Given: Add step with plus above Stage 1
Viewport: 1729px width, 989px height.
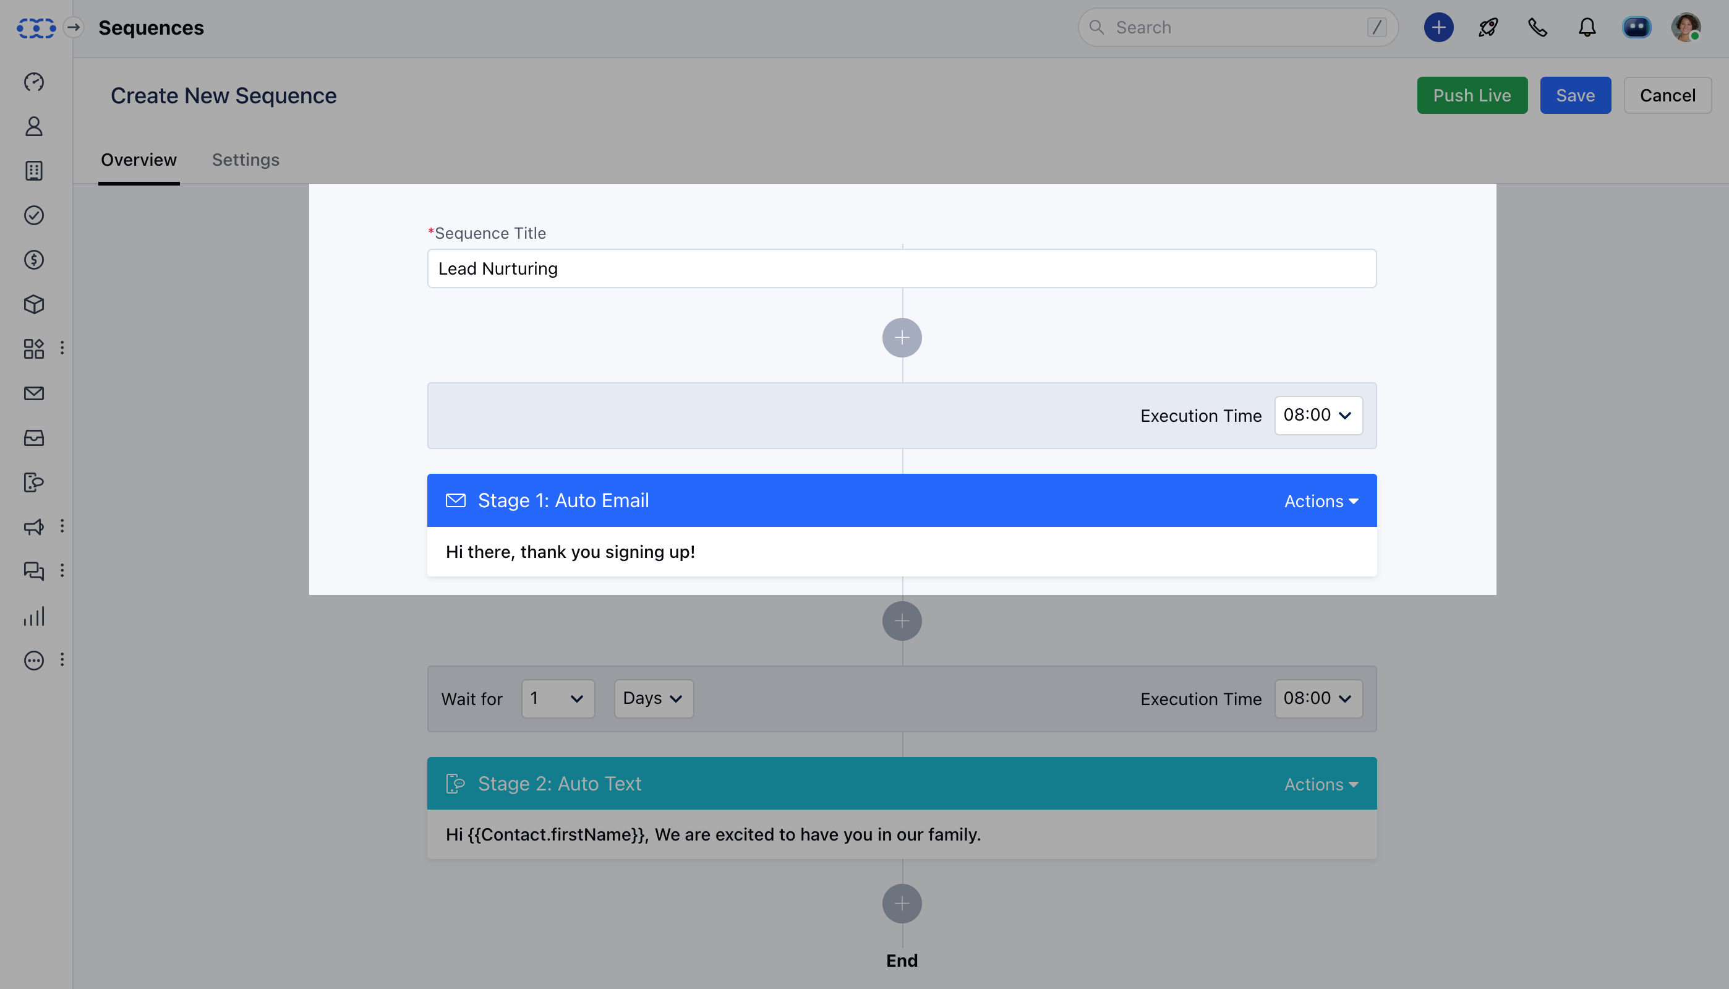Looking at the screenshot, I should tap(901, 338).
